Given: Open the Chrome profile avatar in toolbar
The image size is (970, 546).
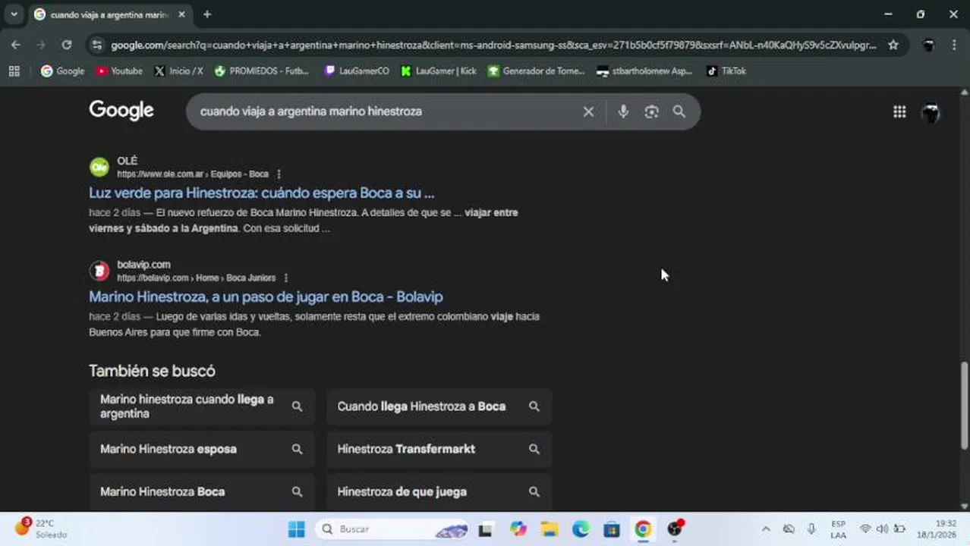Looking at the screenshot, I should click(x=928, y=45).
